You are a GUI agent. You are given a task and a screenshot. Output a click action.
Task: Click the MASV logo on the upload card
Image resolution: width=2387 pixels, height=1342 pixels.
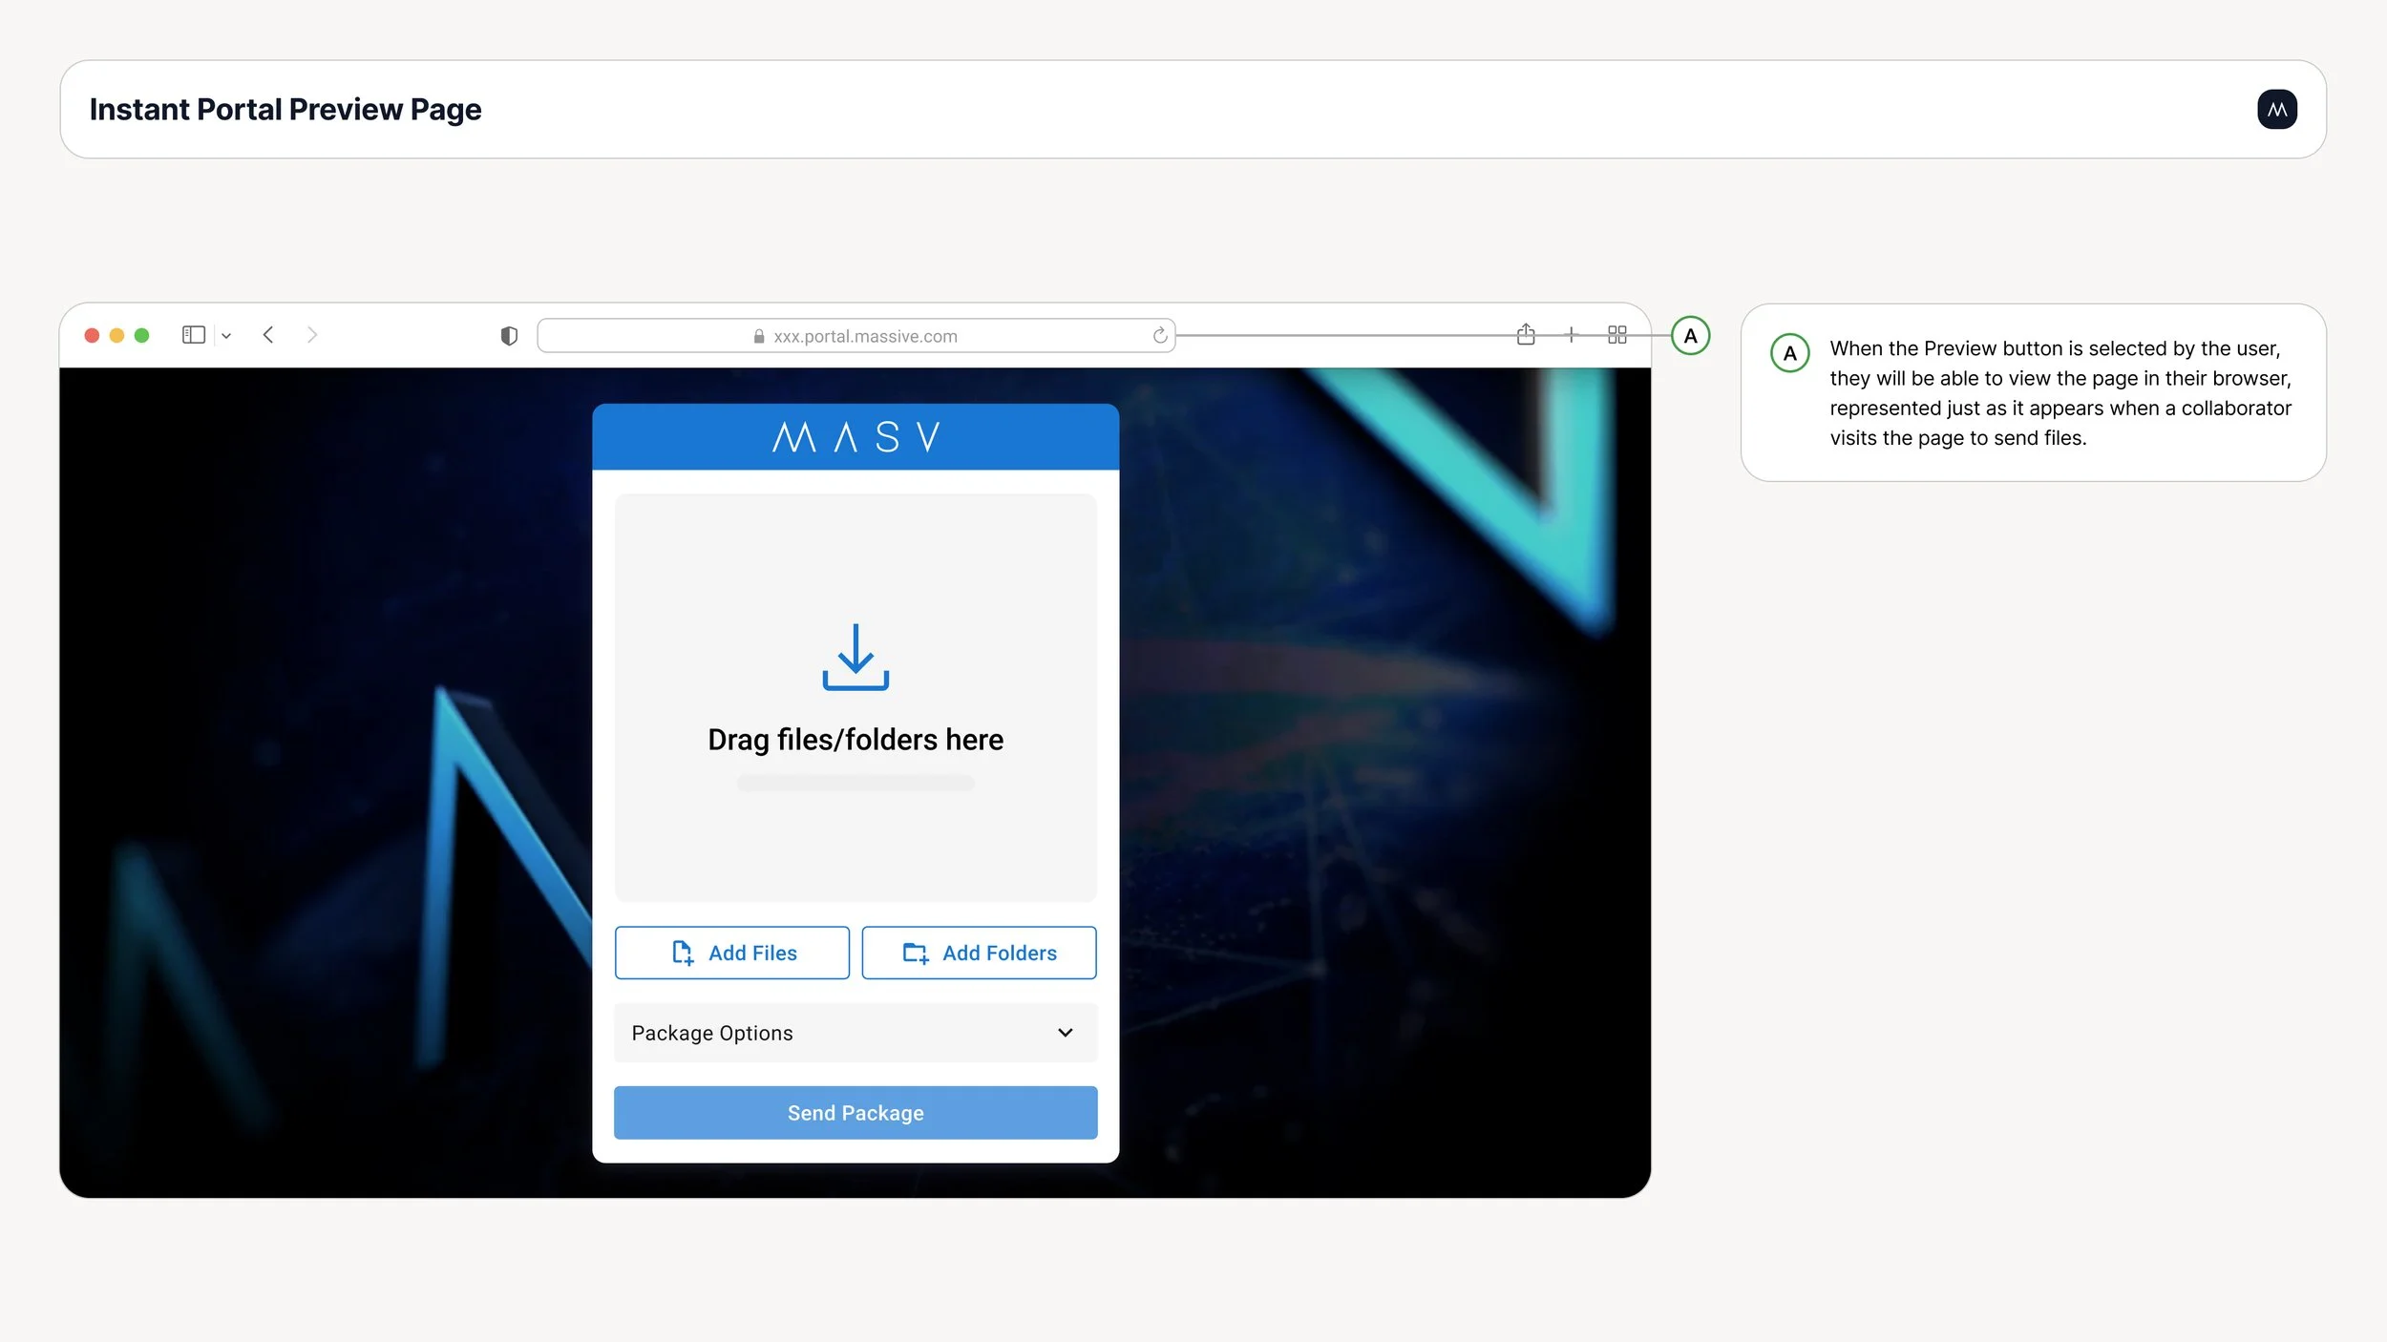pyautogui.click(x=856, y=435)
